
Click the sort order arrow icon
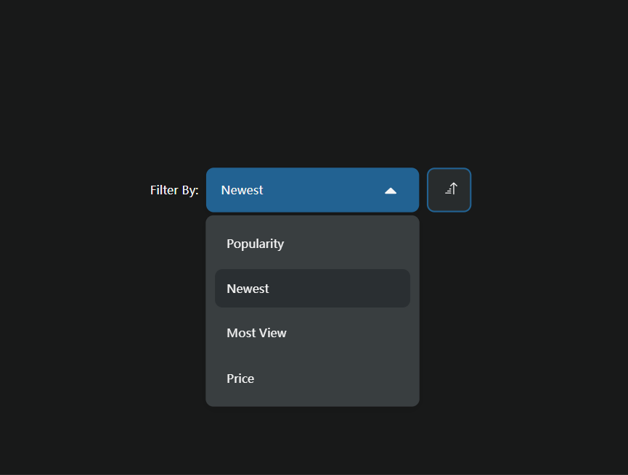pos(450,189)
